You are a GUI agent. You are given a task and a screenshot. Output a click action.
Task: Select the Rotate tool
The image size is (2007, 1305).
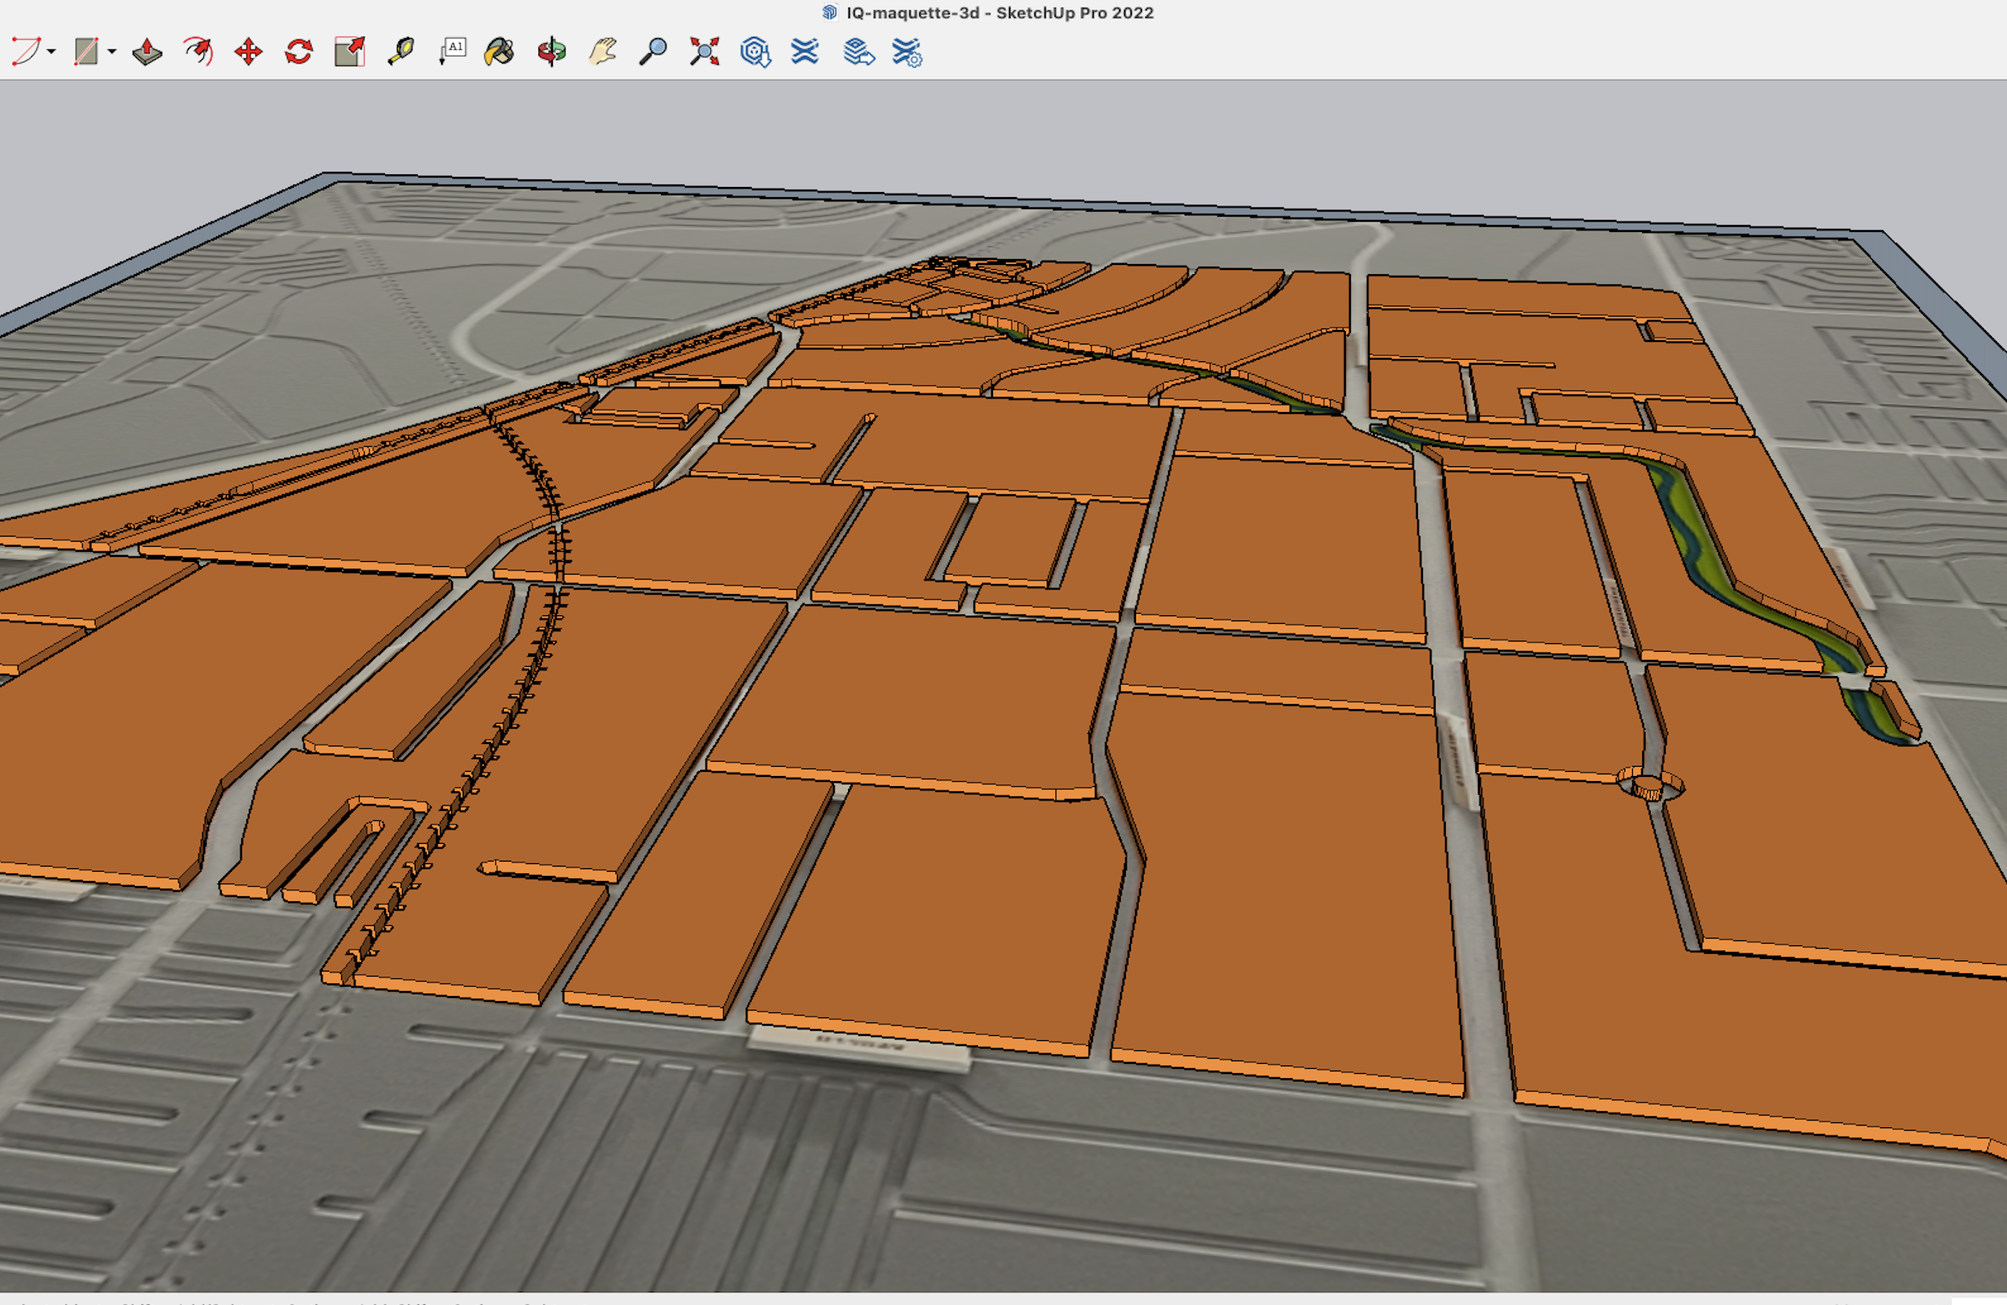(x=299, y=52)
